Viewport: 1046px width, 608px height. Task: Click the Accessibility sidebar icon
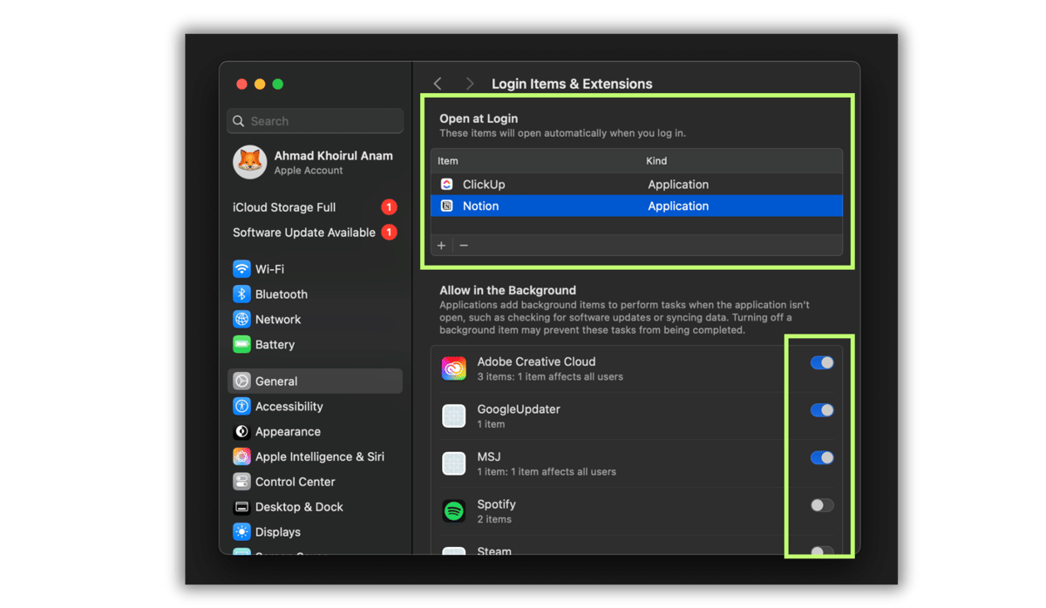[241, 407]
